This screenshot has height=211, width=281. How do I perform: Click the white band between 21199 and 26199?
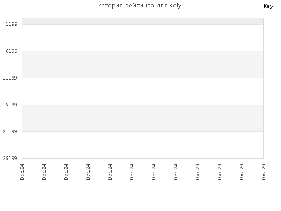(x=143, y=145)
